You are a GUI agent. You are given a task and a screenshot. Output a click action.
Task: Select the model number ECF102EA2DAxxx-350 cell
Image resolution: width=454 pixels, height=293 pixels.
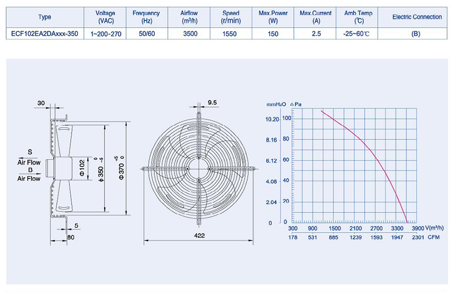44,34
